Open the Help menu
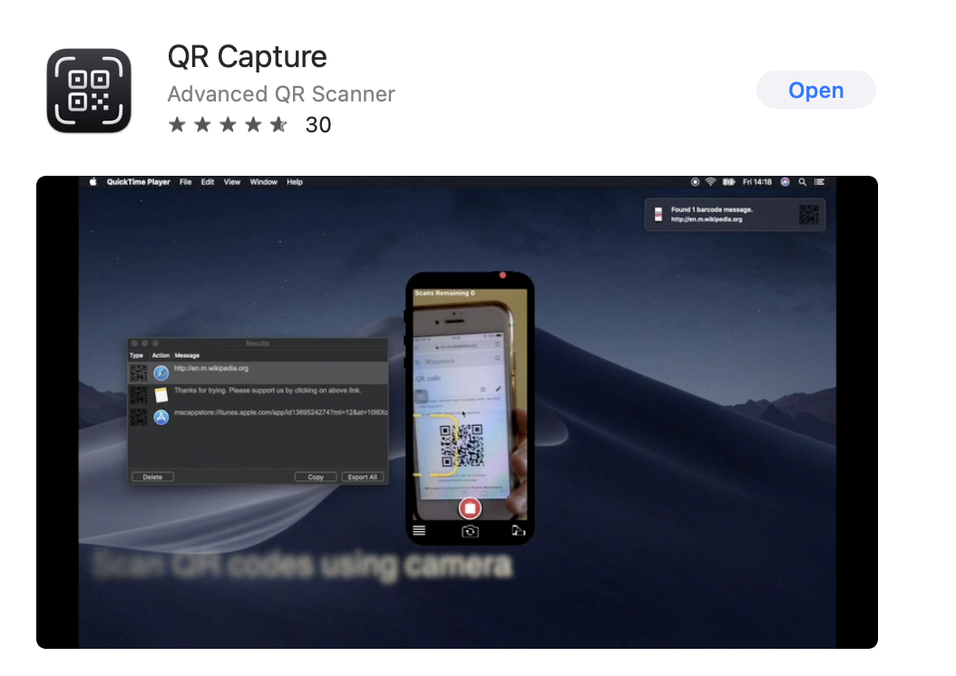Screen dimensions: 956x676 (295, 182)
